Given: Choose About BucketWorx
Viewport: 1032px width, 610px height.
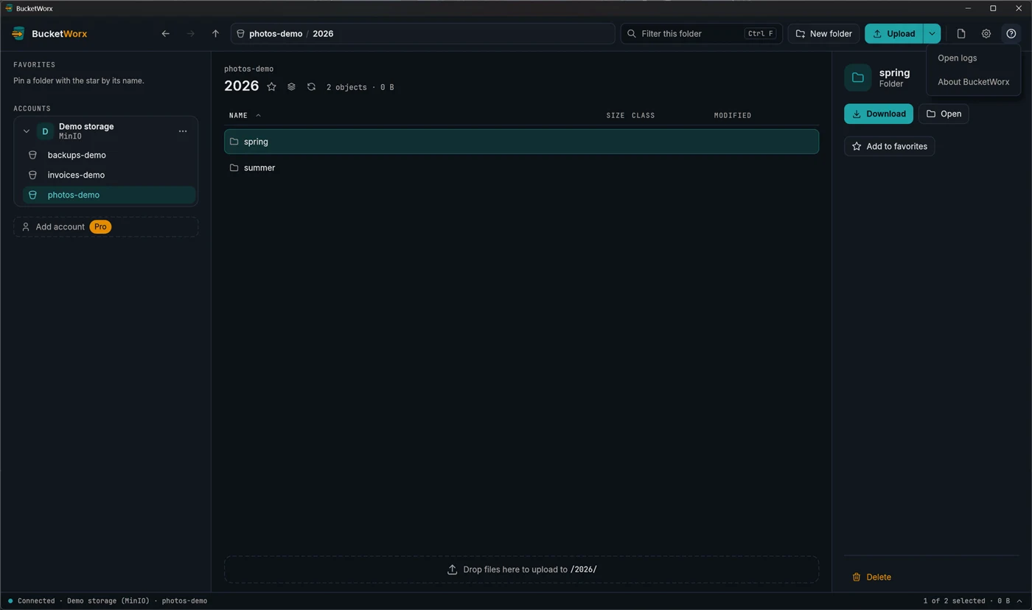Looking at the screenshot, I should [973, 82].
